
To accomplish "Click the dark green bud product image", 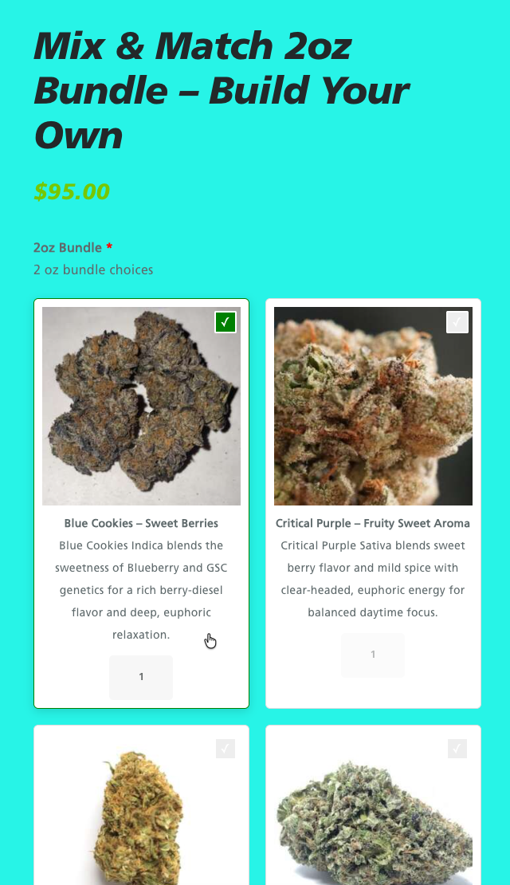I will (373, 818).
